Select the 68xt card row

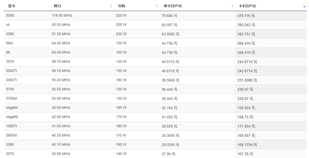tap(10, 43)
